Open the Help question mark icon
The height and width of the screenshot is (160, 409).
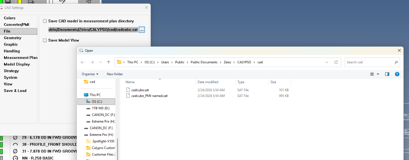click(397, 74)
